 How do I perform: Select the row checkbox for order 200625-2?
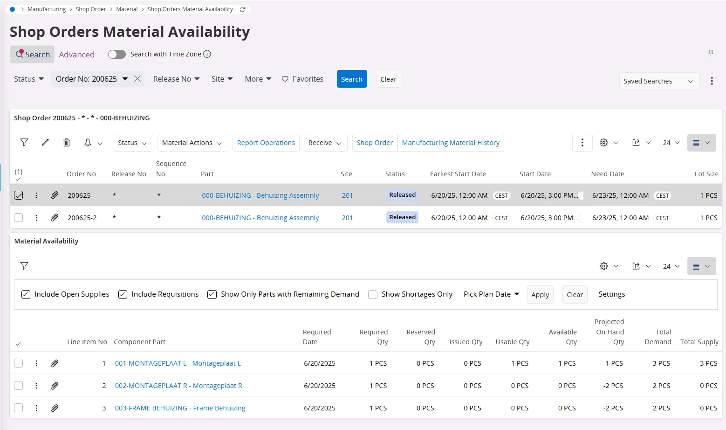(x=19, y=218)
